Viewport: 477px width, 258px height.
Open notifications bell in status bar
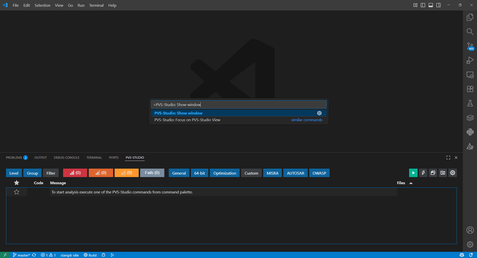coord(471,255)
